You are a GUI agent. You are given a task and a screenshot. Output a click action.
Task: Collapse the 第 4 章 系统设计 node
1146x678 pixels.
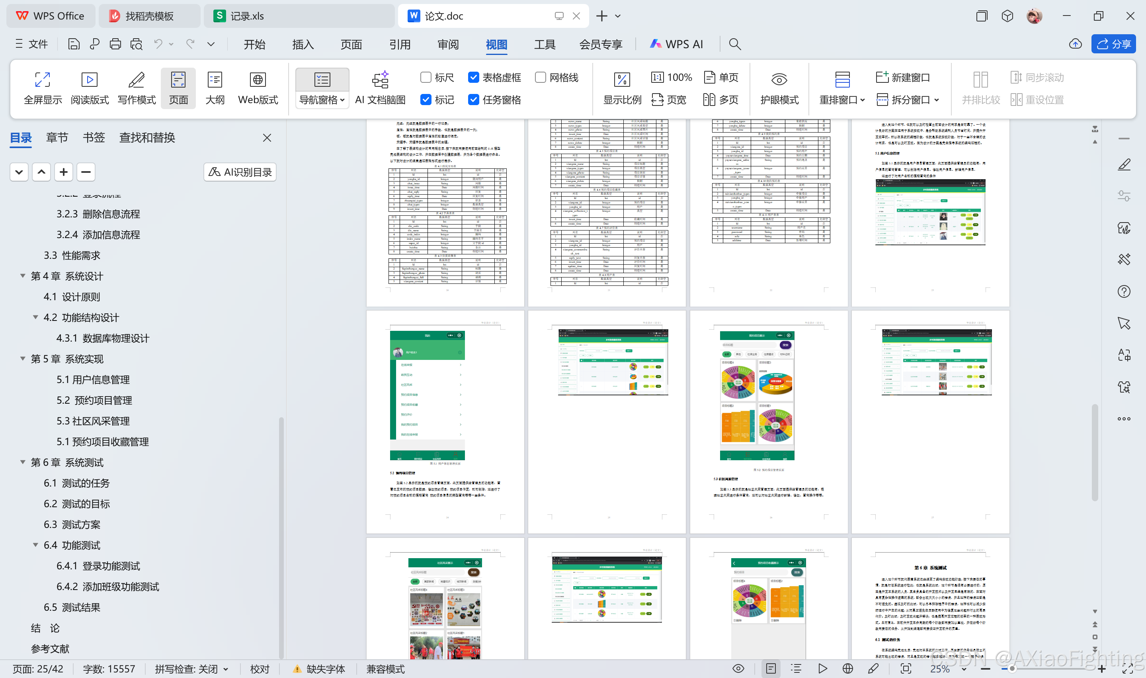coord(22,276)
